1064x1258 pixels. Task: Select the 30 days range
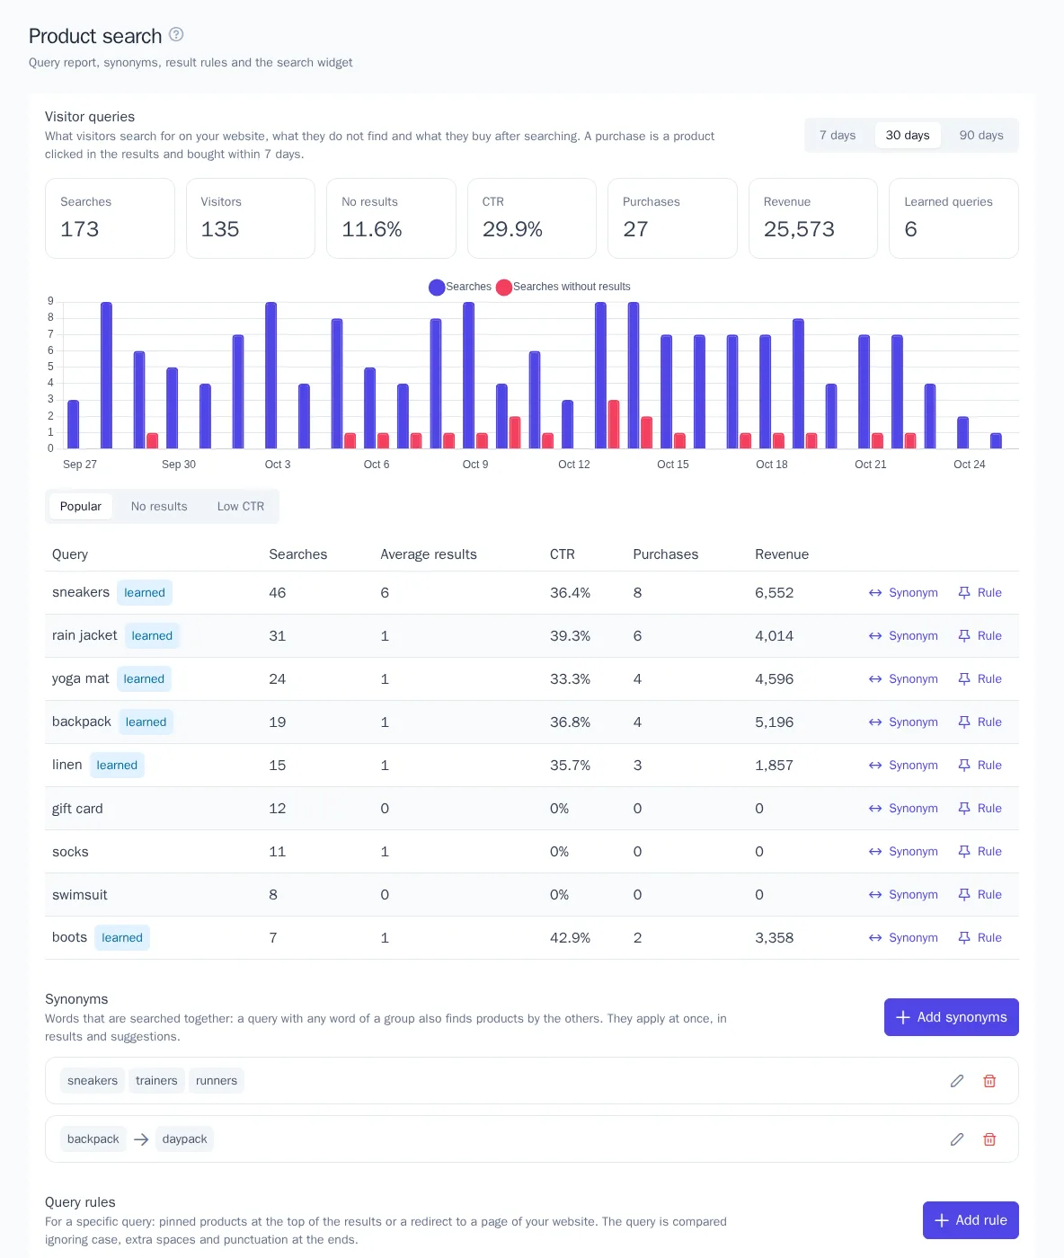click(908, 136)
